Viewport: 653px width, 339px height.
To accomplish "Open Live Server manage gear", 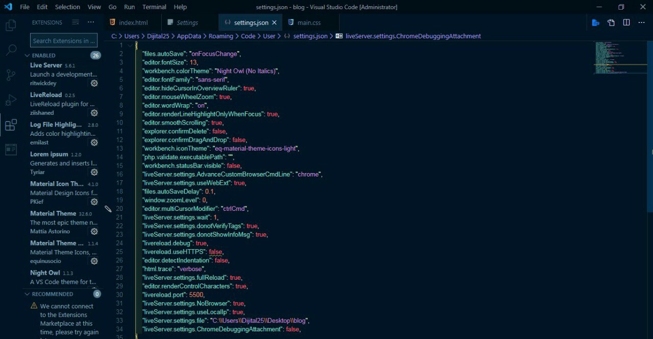I will point(94,83).
